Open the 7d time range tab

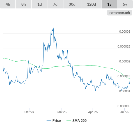[55, 4]
